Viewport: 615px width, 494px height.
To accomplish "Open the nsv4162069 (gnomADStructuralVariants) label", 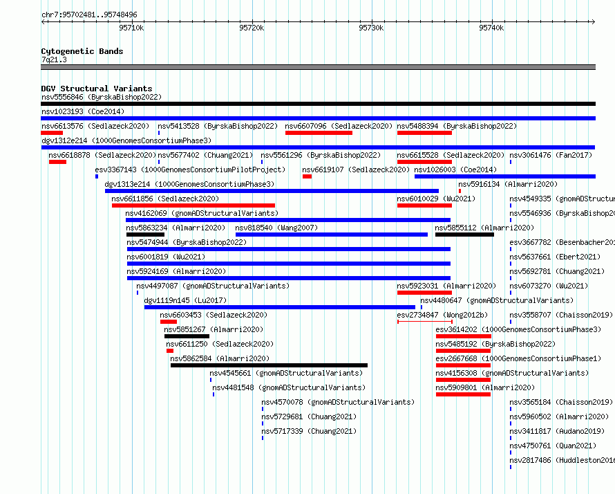I will [x=202, y=213].
